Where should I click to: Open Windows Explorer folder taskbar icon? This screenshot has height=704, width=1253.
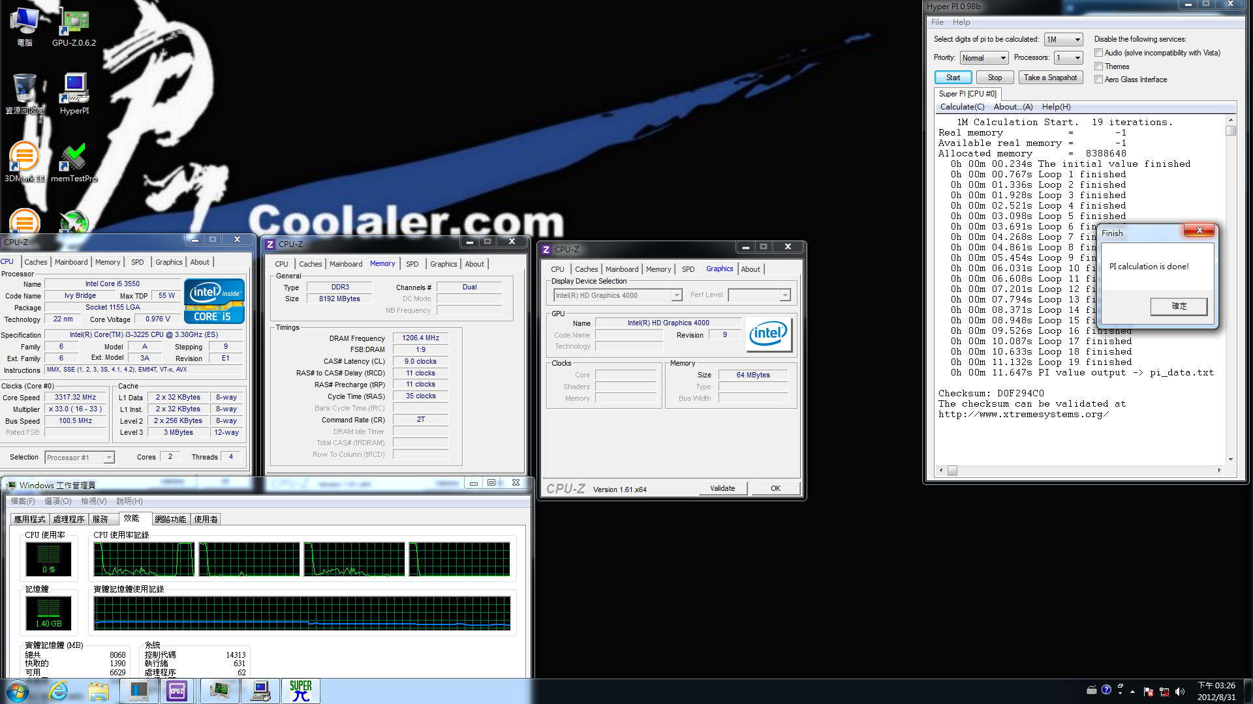(99, 691)
